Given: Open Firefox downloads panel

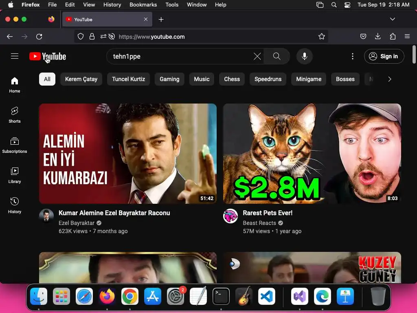Looking at the screenshot, I should click(x=377, y=36).
